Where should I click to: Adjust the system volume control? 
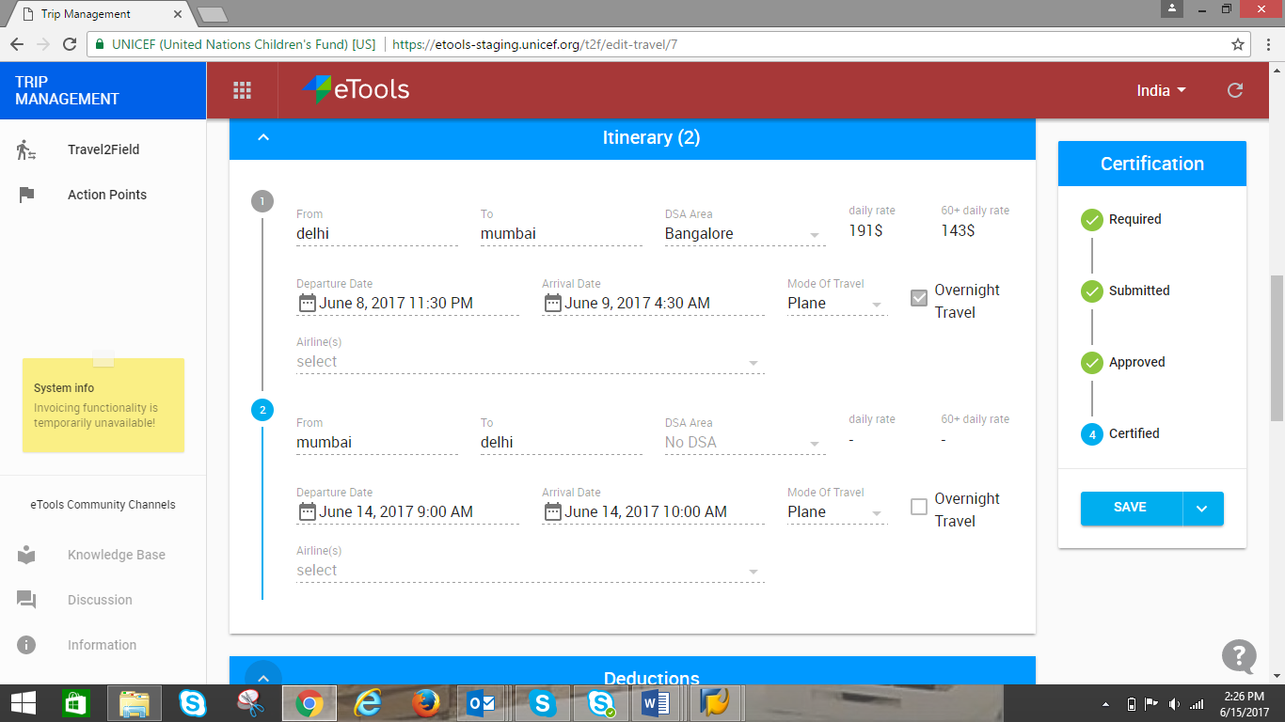click(1173, 702)
